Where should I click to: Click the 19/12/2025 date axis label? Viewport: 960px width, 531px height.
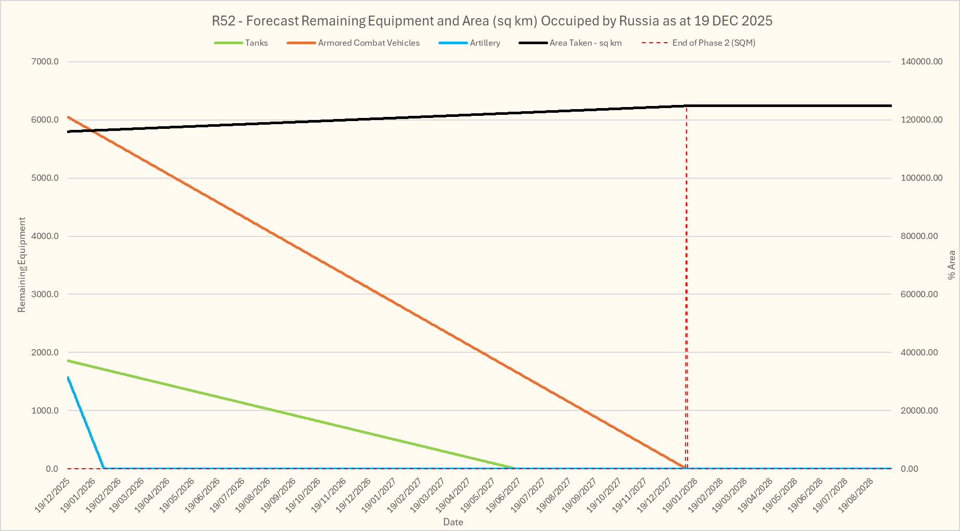53,496
